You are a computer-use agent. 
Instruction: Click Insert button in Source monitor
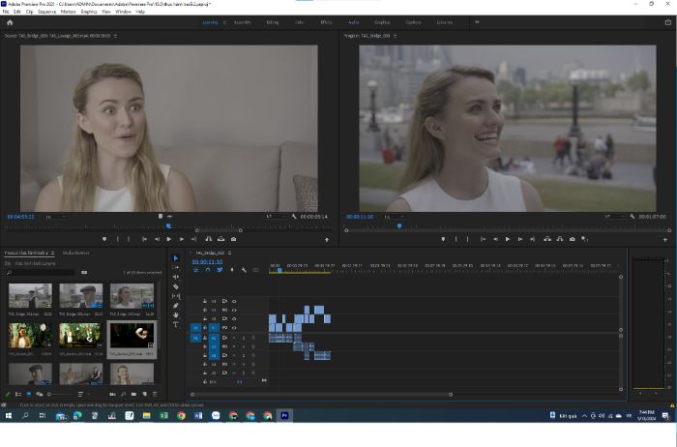coord(209,239)
